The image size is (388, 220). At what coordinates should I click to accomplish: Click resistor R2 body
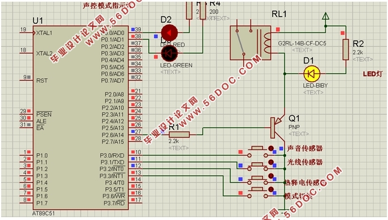click(x=346, y=49)
